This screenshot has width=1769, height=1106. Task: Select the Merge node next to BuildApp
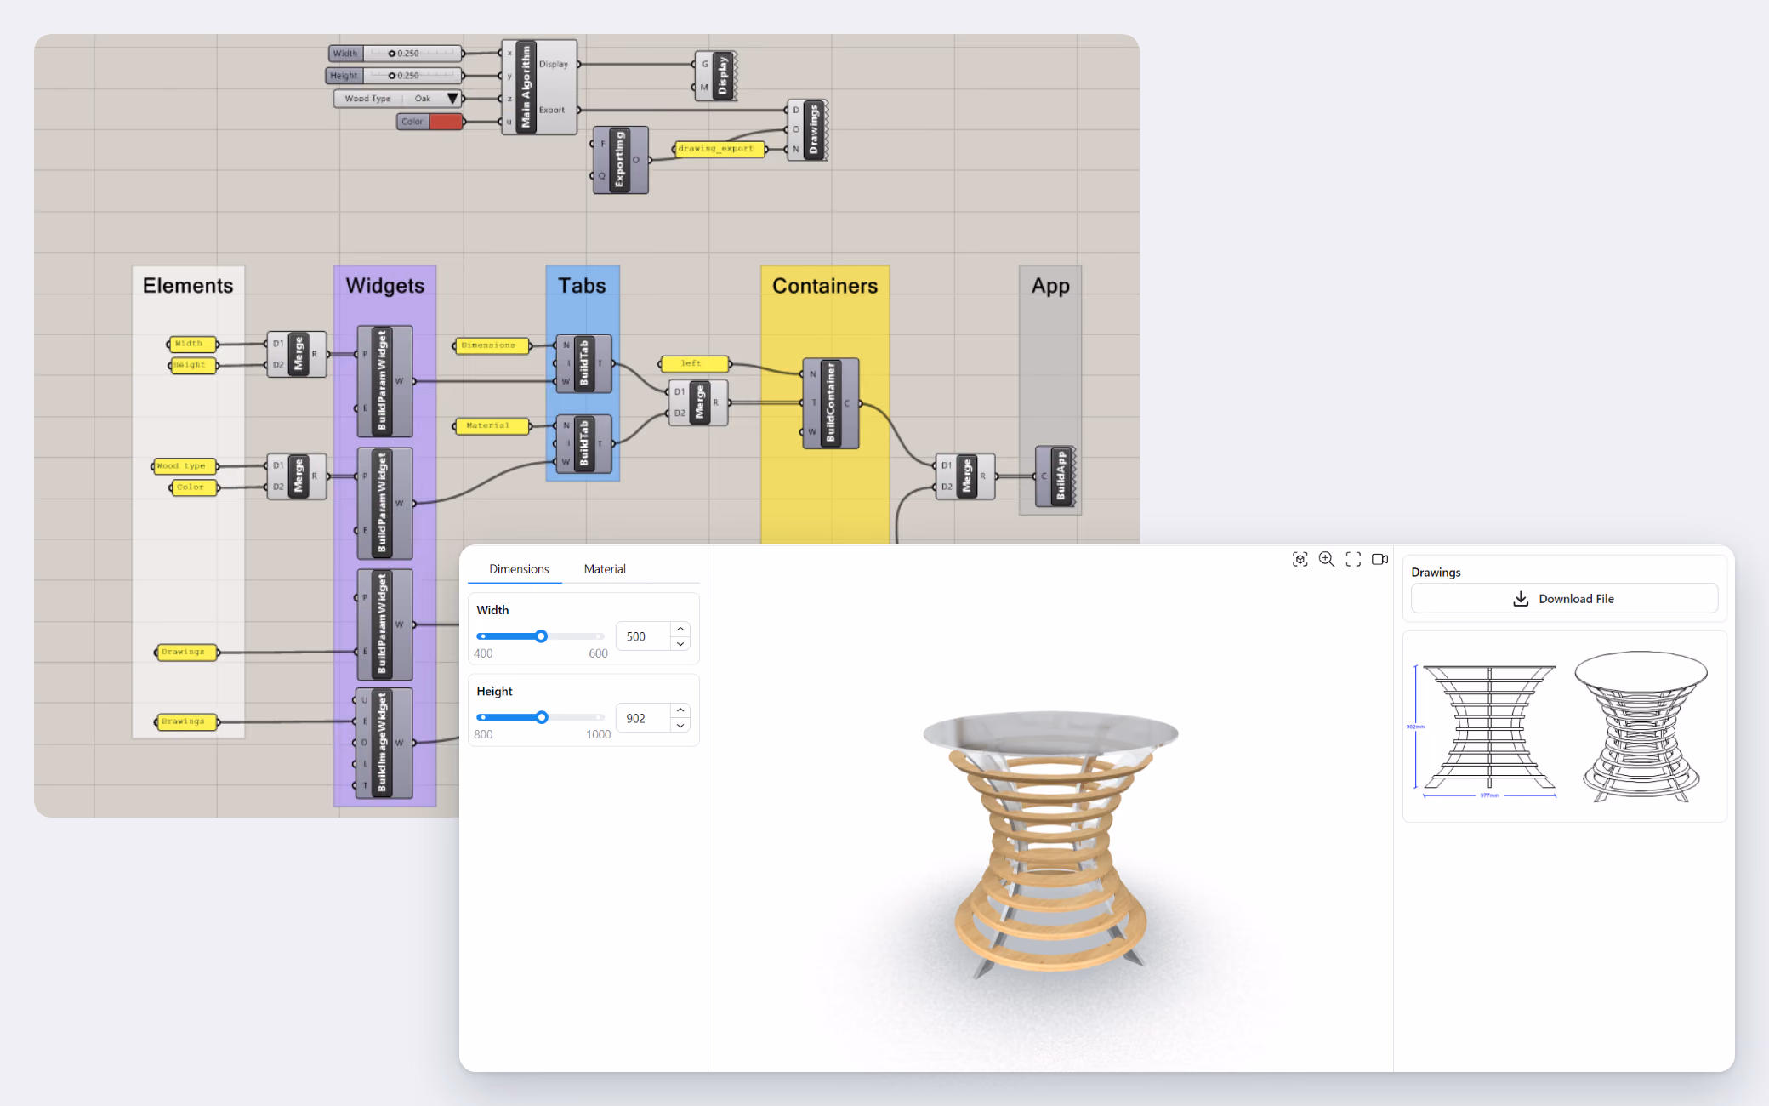click(x=965, y=476)
